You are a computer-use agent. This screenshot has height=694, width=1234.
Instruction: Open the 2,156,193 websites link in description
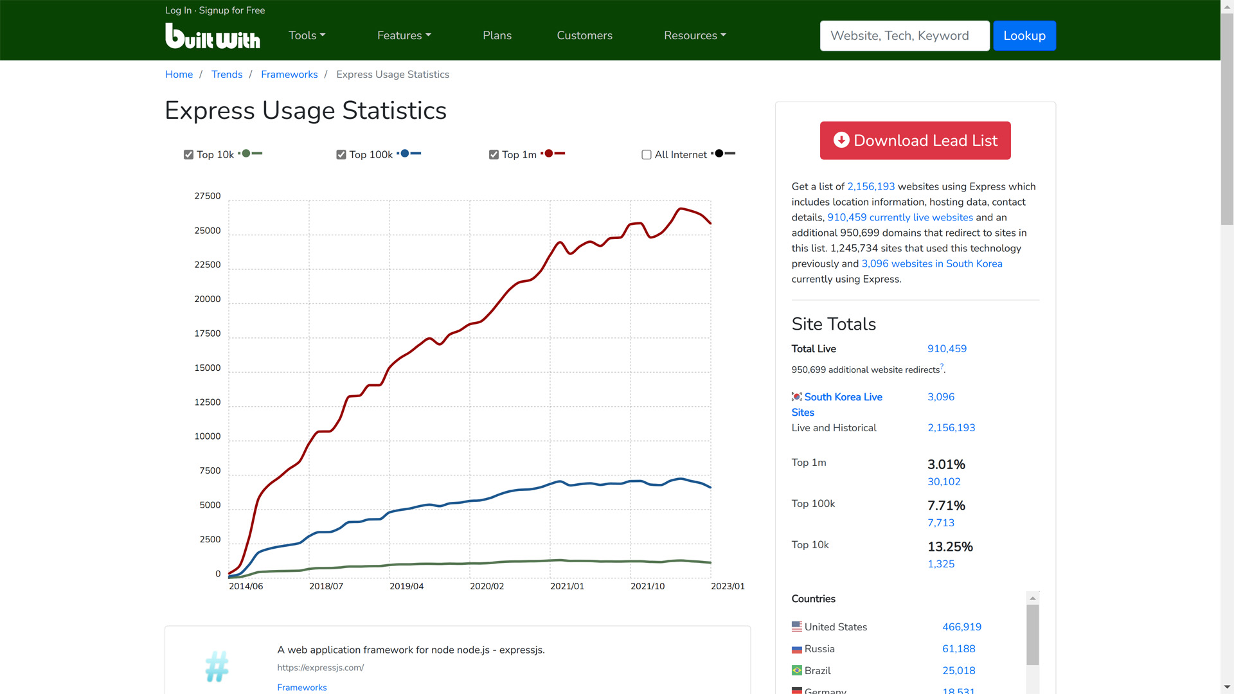coord(871,186)
